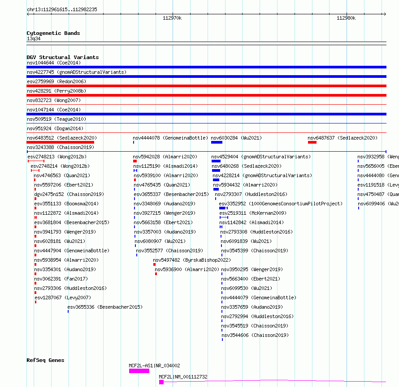Click nsv5938954 (Almarri2020) label
Image resolution: width=399 pixels, height=387 pixels.
click(66, 260)
